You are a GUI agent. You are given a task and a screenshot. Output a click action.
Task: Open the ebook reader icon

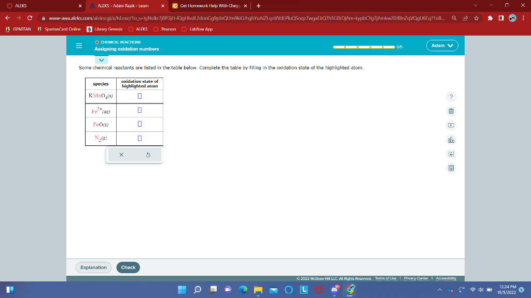(451, 168)
